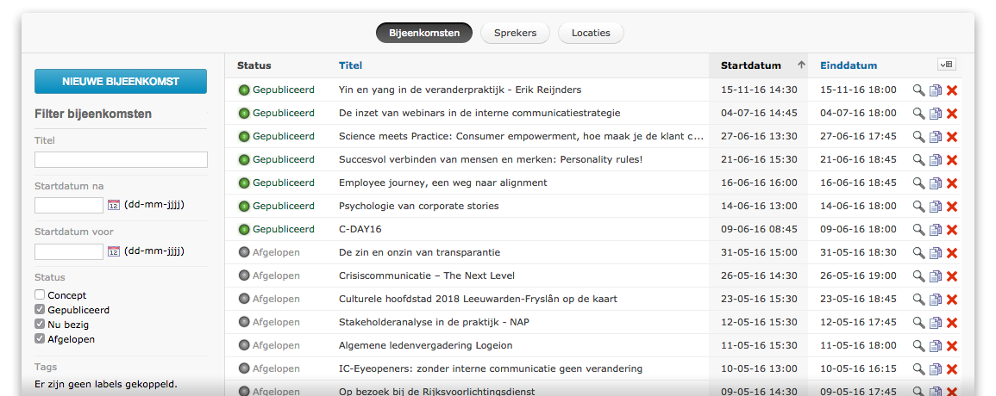
Task: Sort table by Titel column
Action: click(351, 65)
